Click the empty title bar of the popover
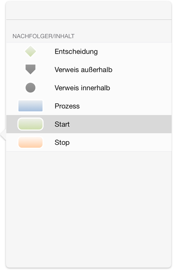173x270 pixels. tap(89, 10)
